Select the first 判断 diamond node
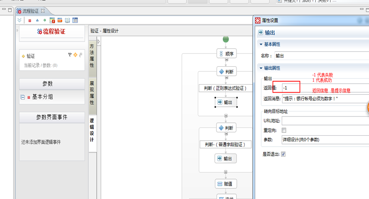The width and height of the screenshot is (369, 199). [227, 72]
